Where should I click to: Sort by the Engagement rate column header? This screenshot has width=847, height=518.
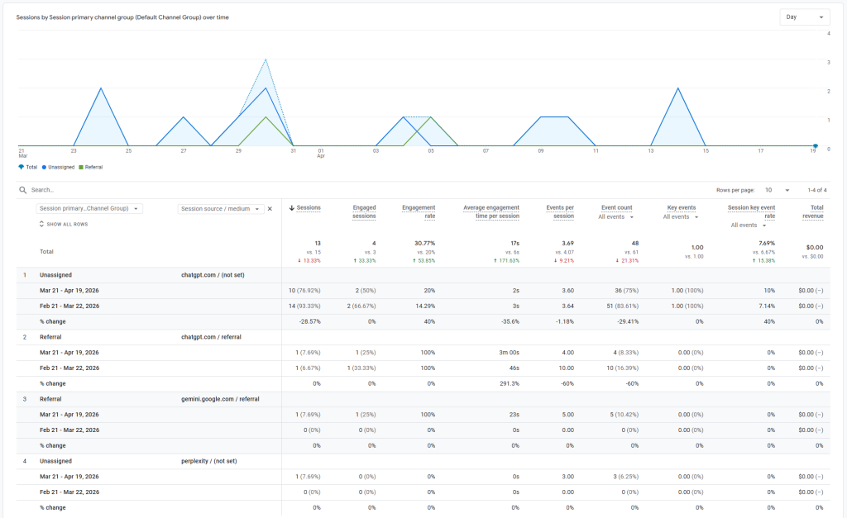pyautogui.click(x=419, y=211)
